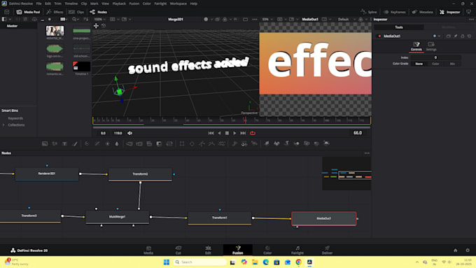Screen dimensions: 476x268
Task: Open the Nodes panel three-dot options menu
Action: (x=367, y=153)
